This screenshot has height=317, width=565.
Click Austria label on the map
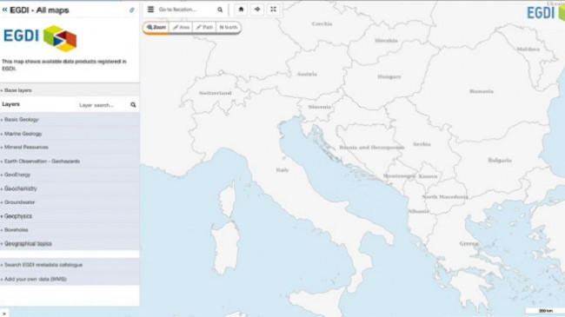307,74
